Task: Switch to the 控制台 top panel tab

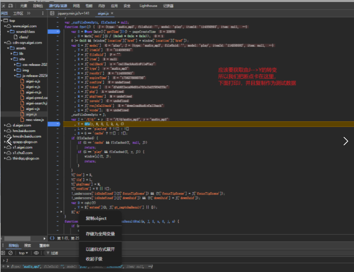Action: (x=38, y=6)
